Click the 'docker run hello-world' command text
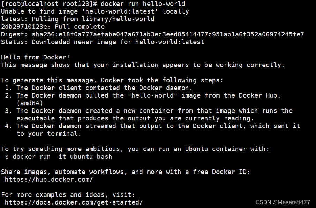Screen dimensions: 316x208 [143, 4]
